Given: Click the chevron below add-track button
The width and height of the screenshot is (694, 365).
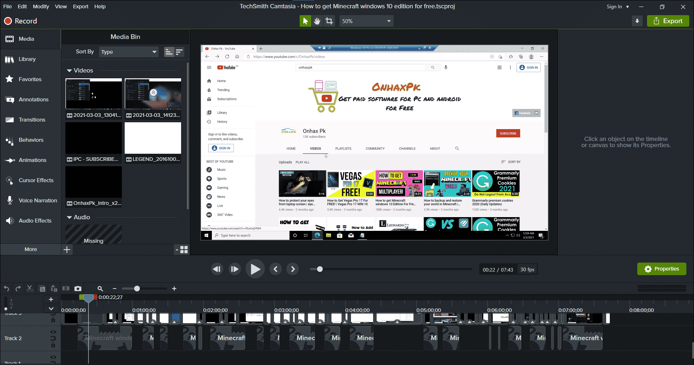Looking at the screenshot, I should [51, 309].
